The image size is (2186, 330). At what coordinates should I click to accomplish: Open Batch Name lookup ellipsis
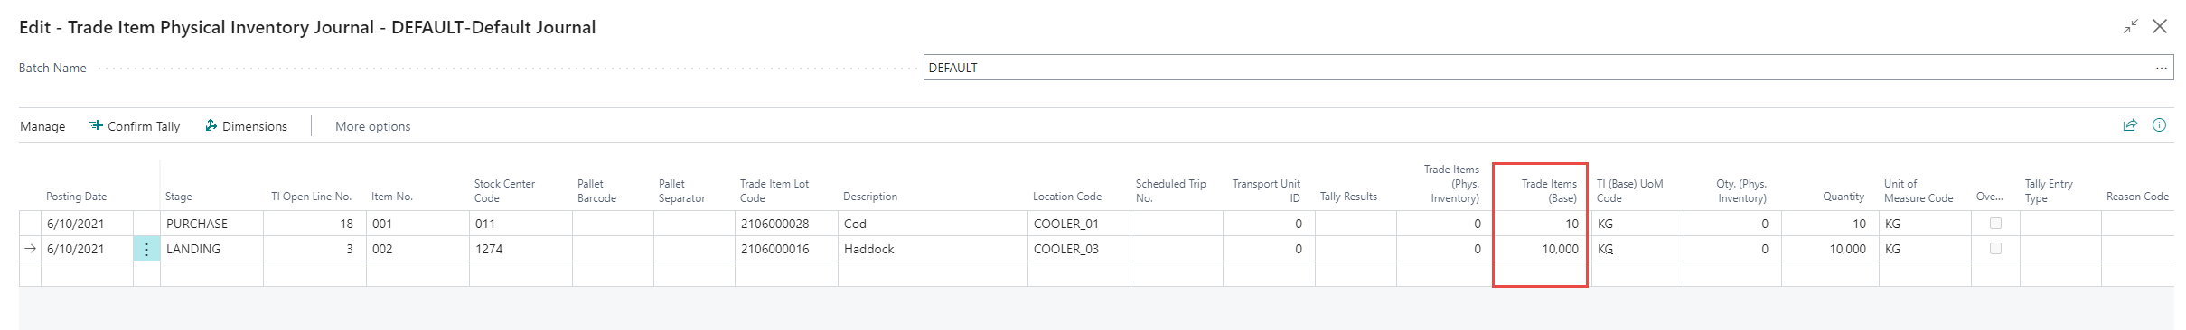pos(2161,68)
